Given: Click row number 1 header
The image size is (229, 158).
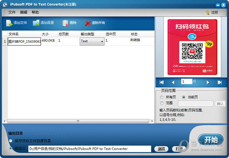Looking at the screenshot, I should point(5,42).
